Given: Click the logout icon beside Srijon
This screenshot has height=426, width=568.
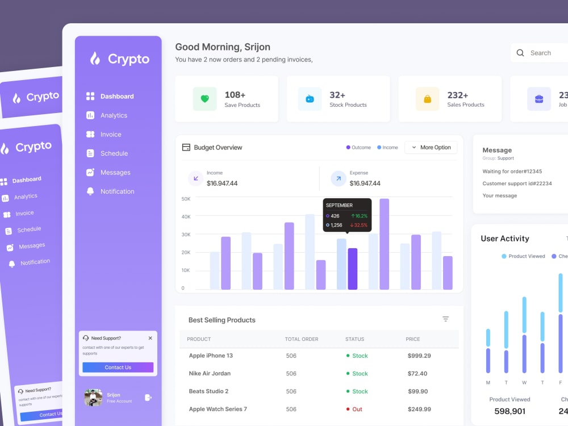Looking at the screenshot, I should click(148, 398).
